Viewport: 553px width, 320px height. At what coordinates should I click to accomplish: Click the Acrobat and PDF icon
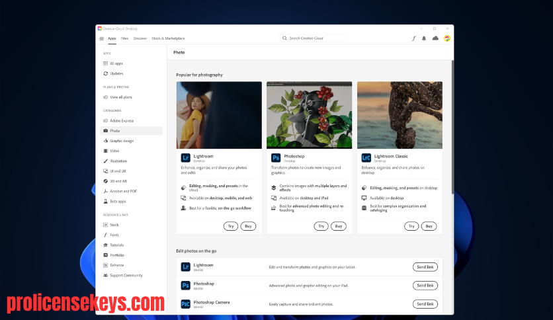point(105,191)
